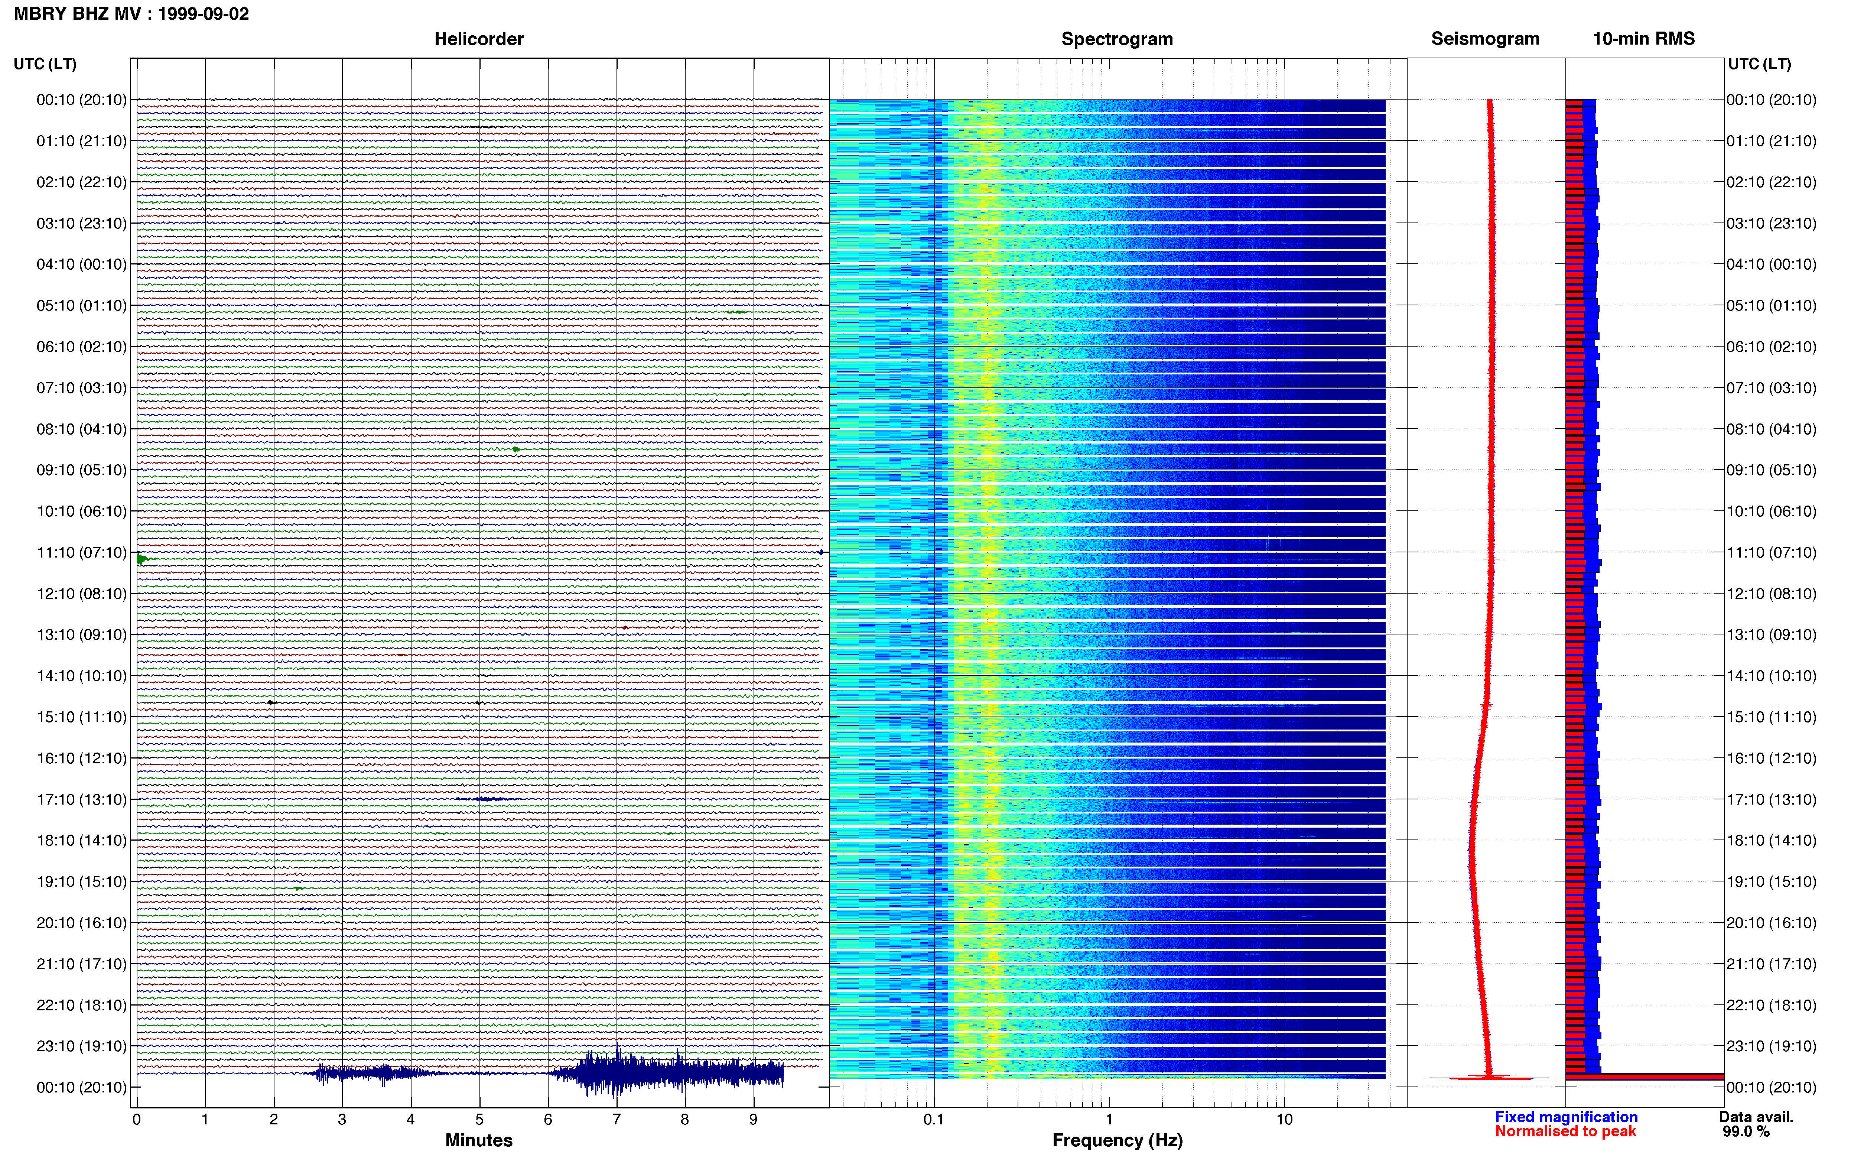The height and width of the screenshot is (1166, 1864).
Task: Click the left 13:10 (09:10) time label
Action: [82, 635]
